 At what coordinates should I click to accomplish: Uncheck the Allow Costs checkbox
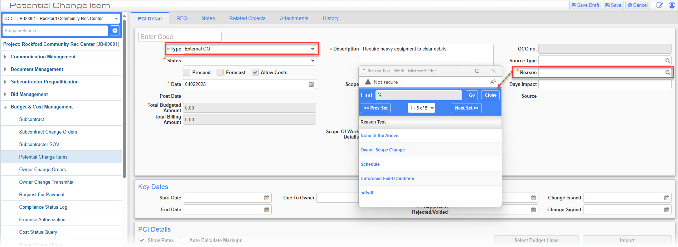click(255, 72)
